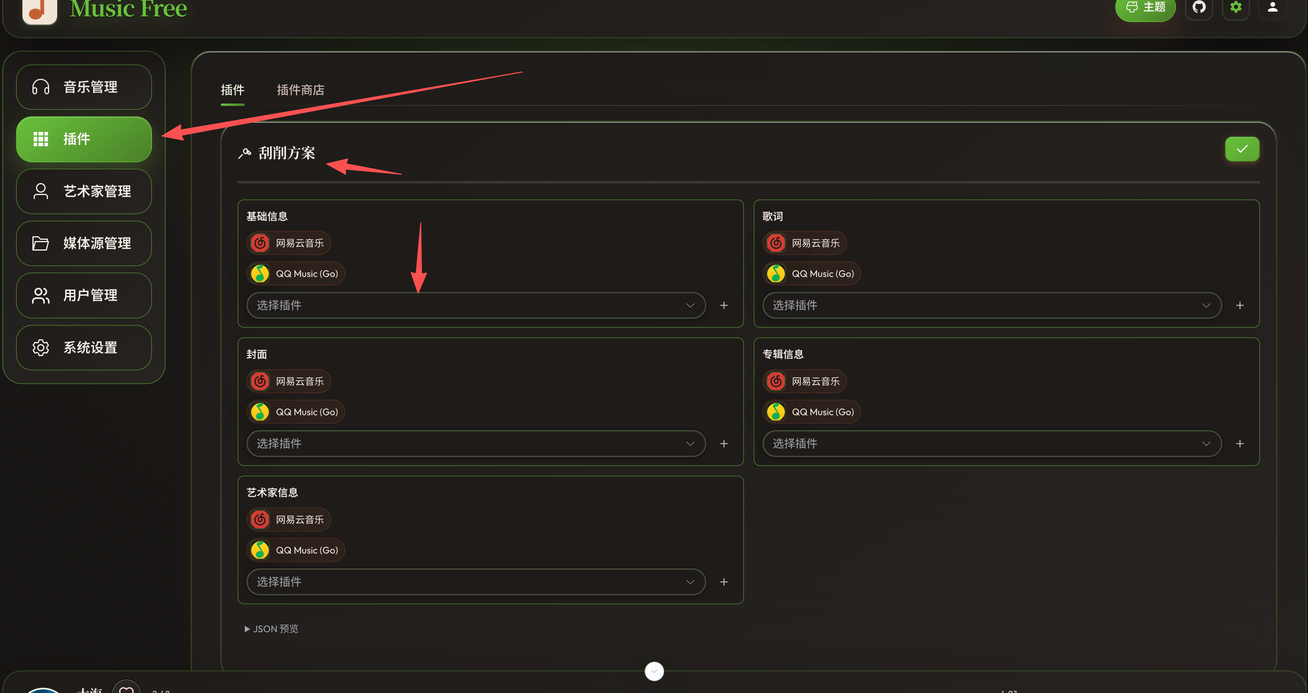Click the 主题 theme button
Viewport: 1308px width, 693px height.
[1145, 8]
